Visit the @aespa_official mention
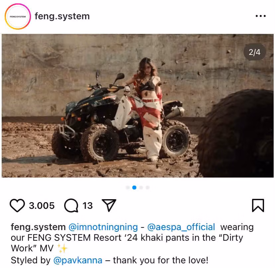This screenshot has width=275, height=268. tap(181, 227)
